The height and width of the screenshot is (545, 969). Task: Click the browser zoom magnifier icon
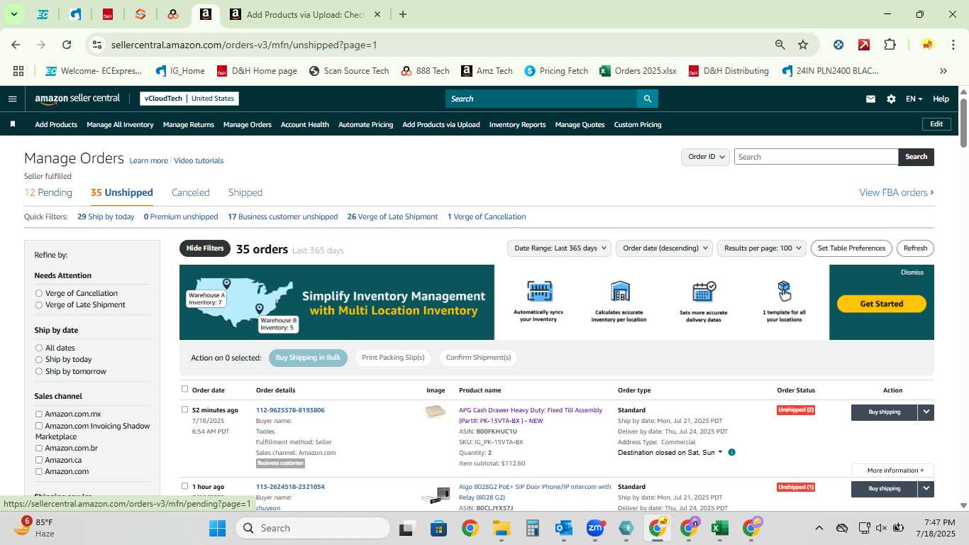pyautogui.click(x=780, y=45)
